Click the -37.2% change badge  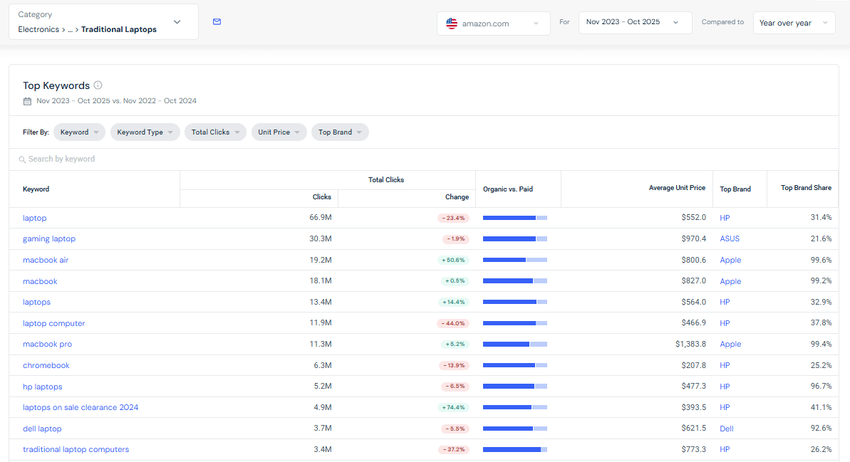(x=453, y=450)
